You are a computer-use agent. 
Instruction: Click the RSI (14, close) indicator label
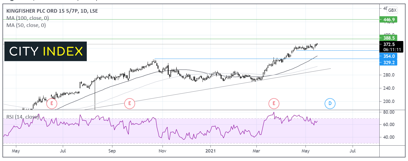pos(22,117)
